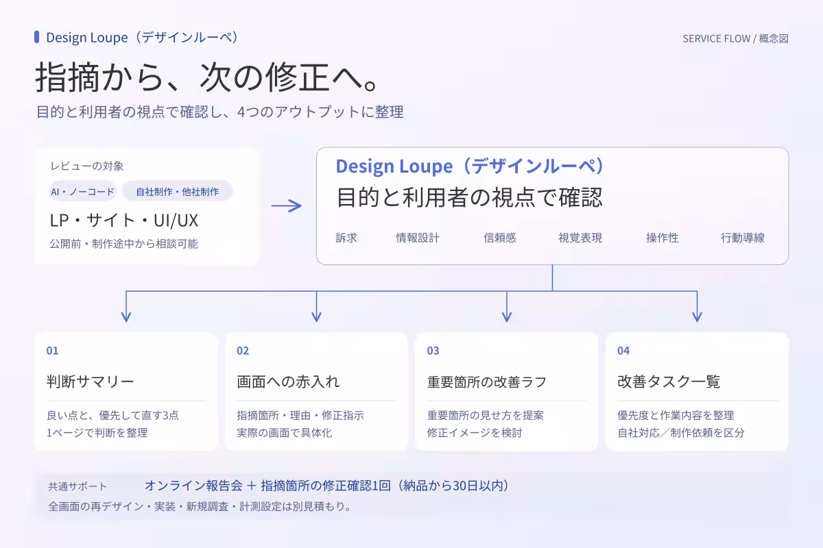This screenshot has width=823, height=548.
Task: Open the '重要箇所の改善ラフ' card title
Action: coord(487,382)
